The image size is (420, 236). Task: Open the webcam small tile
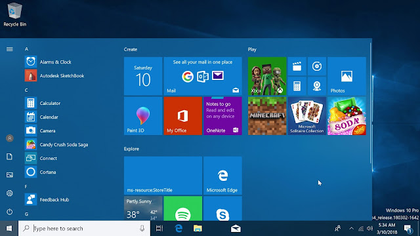(317, 86)
